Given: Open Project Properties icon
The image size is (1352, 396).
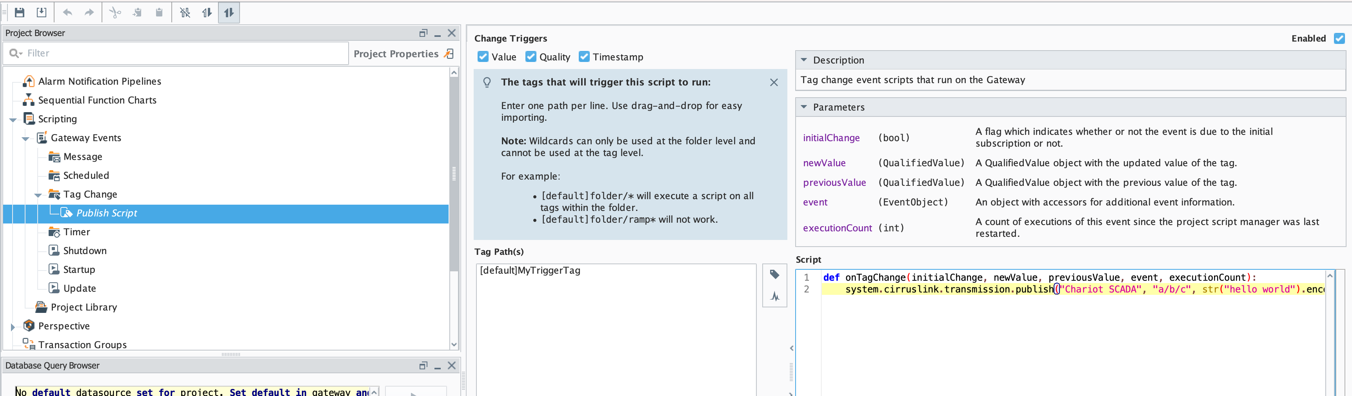Looking at the screenshot, I should [x=449, y=53].
